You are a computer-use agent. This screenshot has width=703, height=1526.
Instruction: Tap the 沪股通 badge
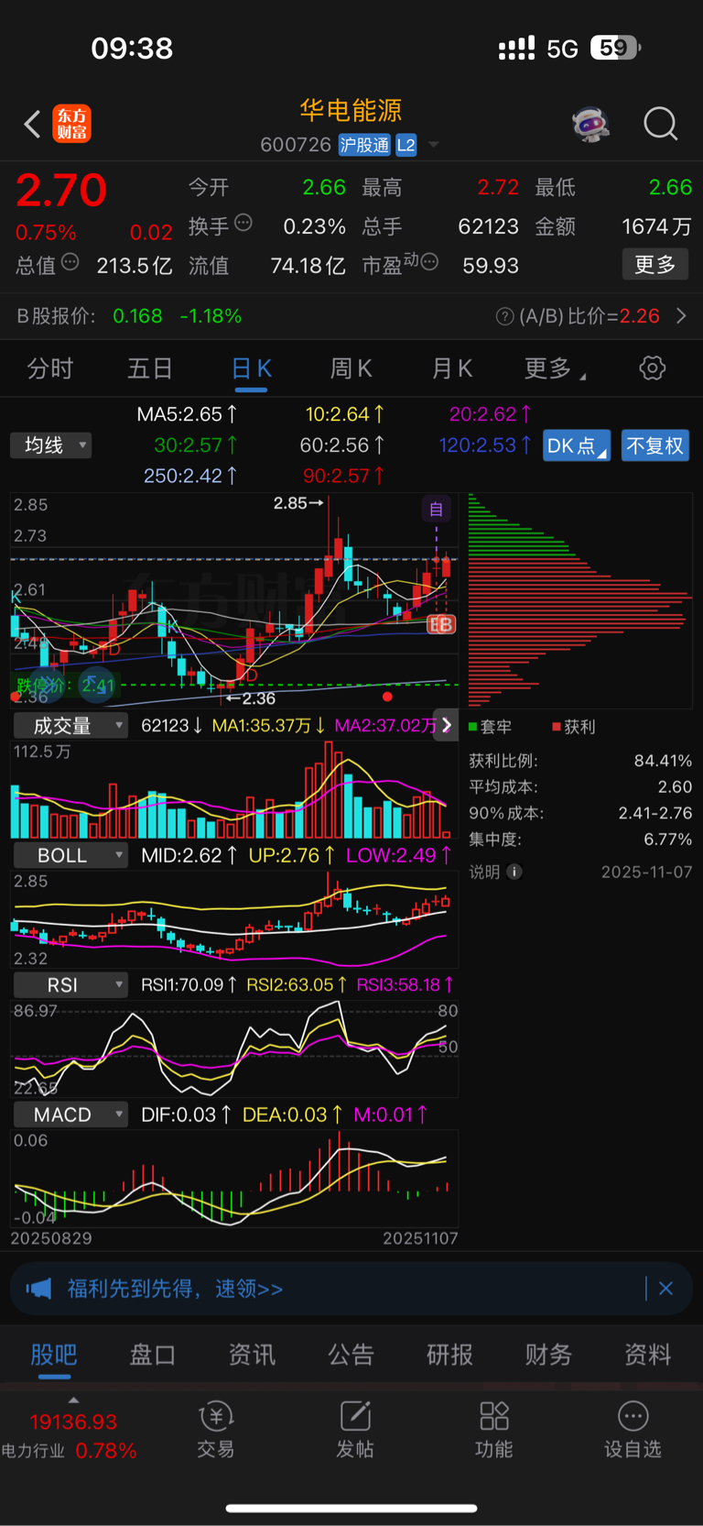[x=364, y=145]
